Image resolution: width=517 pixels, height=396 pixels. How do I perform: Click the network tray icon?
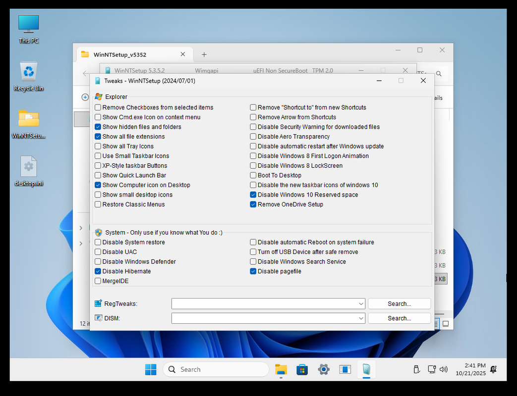pos(432,369)
